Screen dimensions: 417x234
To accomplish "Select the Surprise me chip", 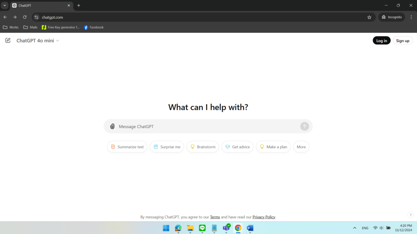I will click(x=167, y=147).
